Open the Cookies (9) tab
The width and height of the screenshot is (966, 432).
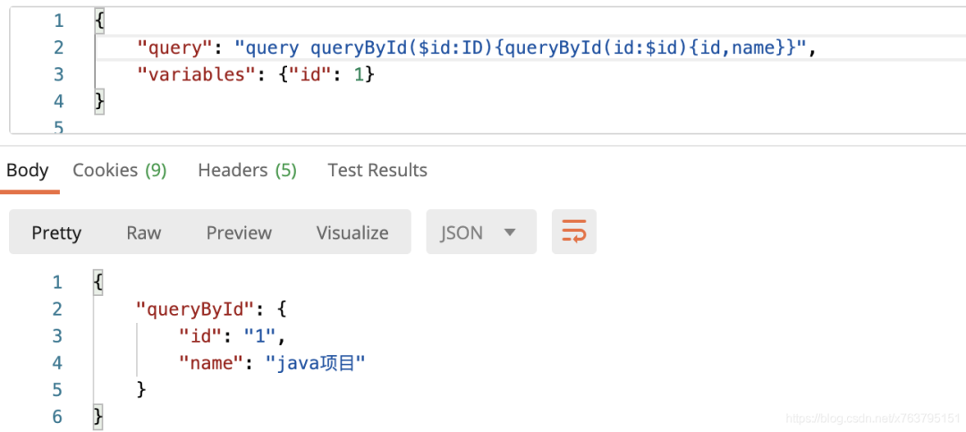click(x=120, y=170)
